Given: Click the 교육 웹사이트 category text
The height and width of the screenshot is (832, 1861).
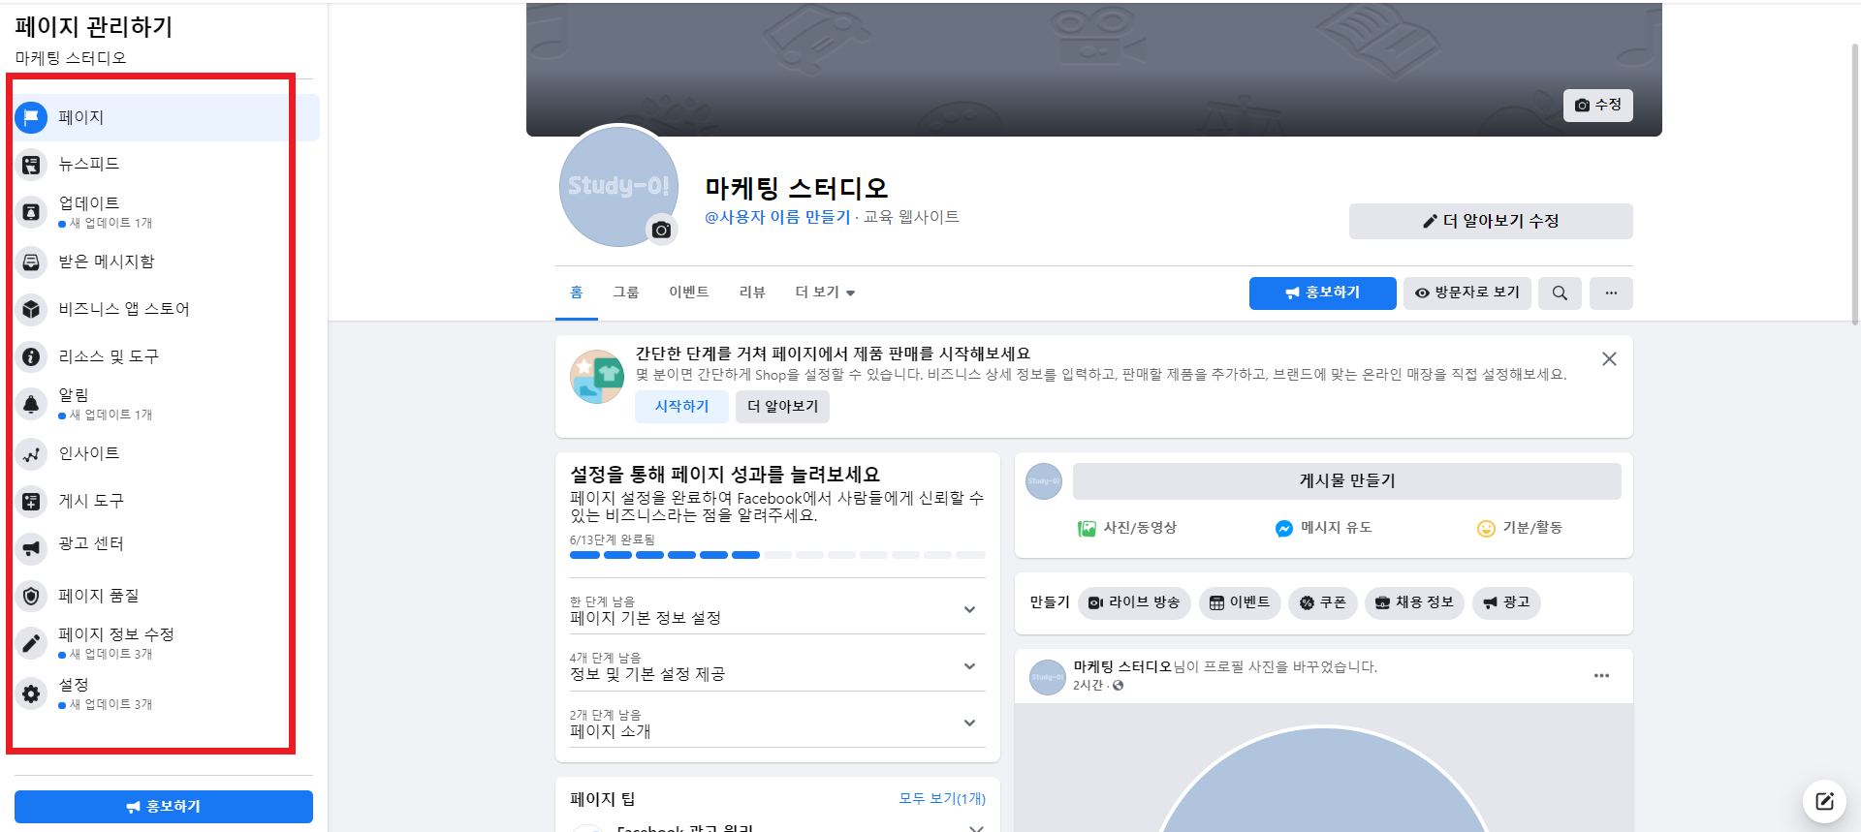Looking at the screenshot, I should coord(911,217).
